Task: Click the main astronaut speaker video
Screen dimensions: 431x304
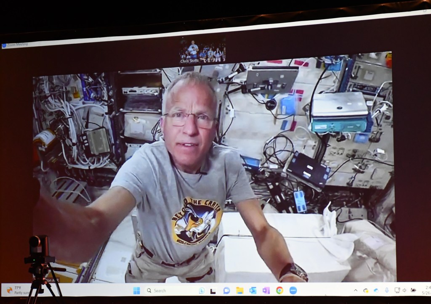Action: click(214, 167)
